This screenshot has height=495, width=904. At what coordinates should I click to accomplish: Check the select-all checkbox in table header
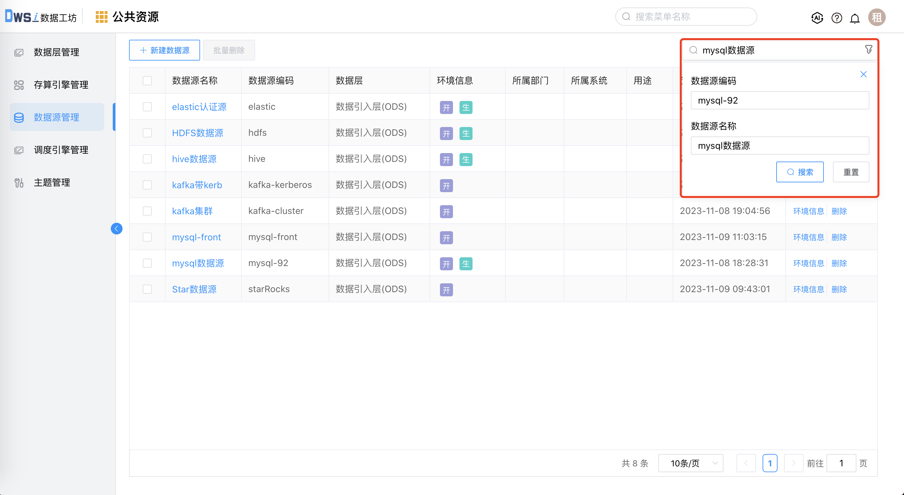(147, 81)
